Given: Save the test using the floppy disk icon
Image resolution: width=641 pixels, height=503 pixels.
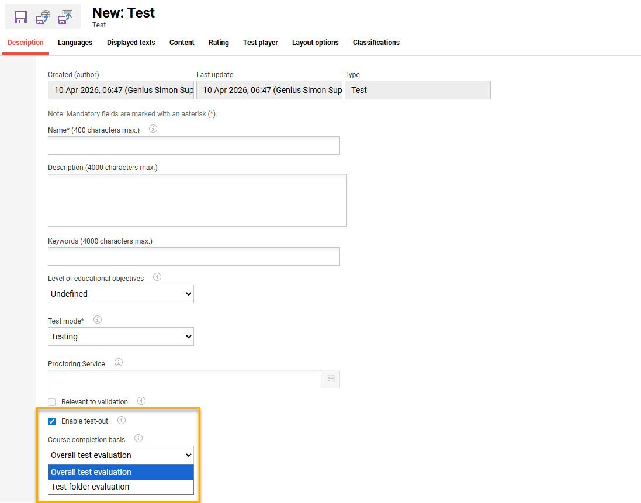Looking at the screenshot, I should point(20,17).
